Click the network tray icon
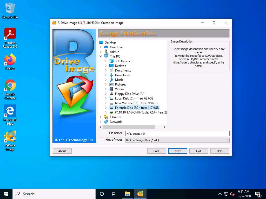 [x=226, y=194]
